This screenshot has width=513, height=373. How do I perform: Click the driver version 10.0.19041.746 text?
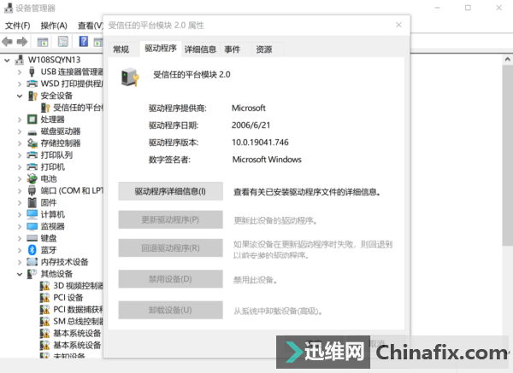coord(260,143)
